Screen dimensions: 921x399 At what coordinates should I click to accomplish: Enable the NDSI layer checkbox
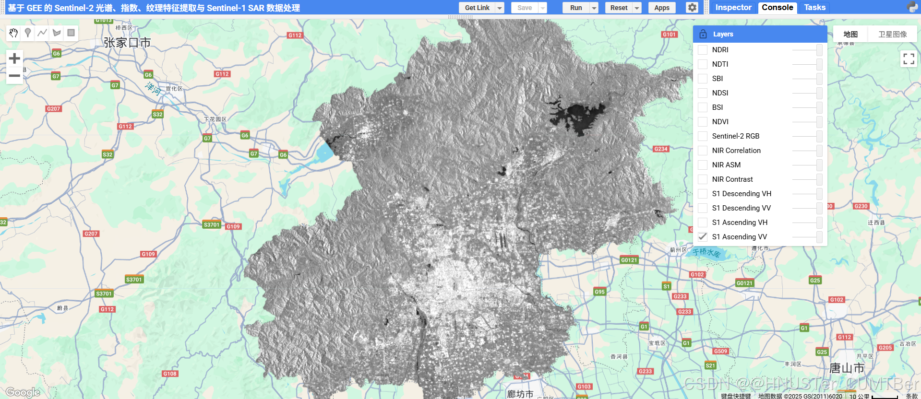click(703, 93)
